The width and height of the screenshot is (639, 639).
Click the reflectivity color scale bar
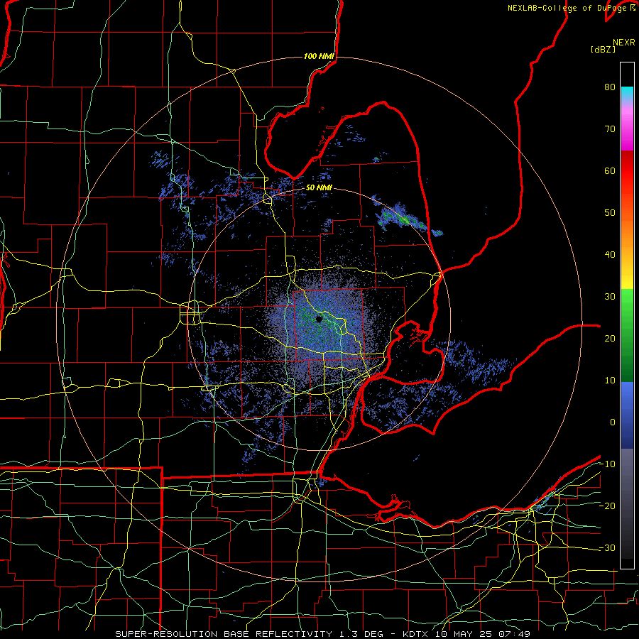(627, 315)
